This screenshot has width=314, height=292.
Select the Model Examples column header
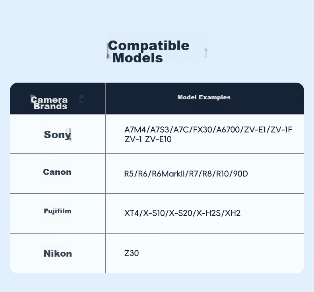point(204,97)
